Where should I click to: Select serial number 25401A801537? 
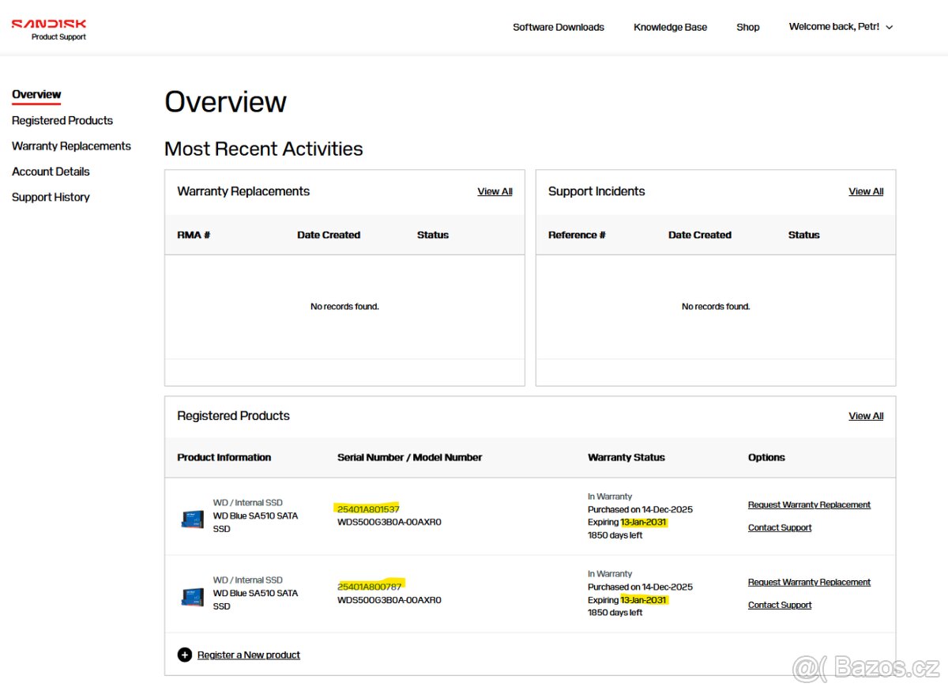click(368, 509)
